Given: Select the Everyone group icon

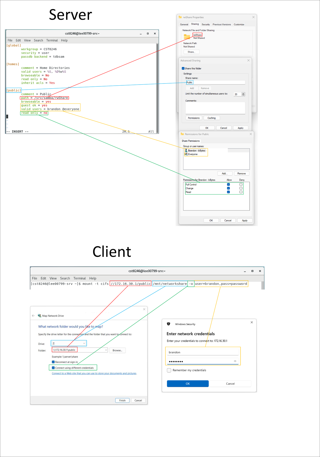Looking at the screenshot, I should (186, 154).
